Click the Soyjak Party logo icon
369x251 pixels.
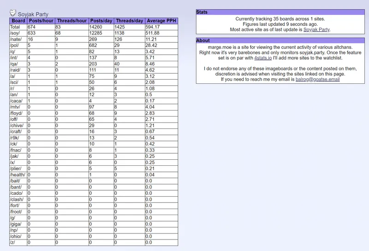(x=13, y=13)
